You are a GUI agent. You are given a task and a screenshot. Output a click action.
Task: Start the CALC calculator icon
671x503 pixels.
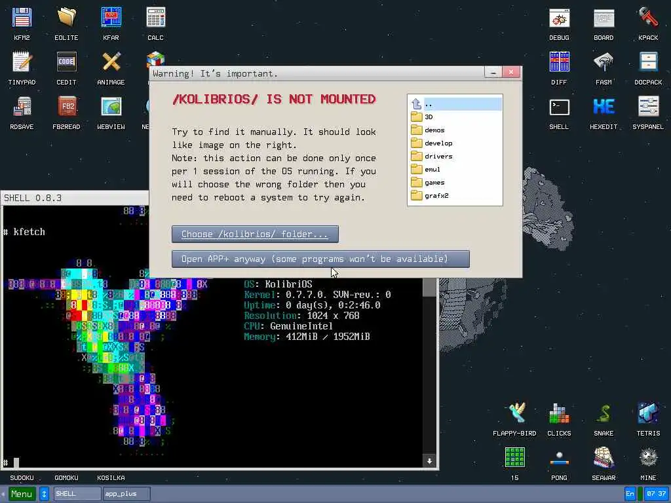pos(155,18)
